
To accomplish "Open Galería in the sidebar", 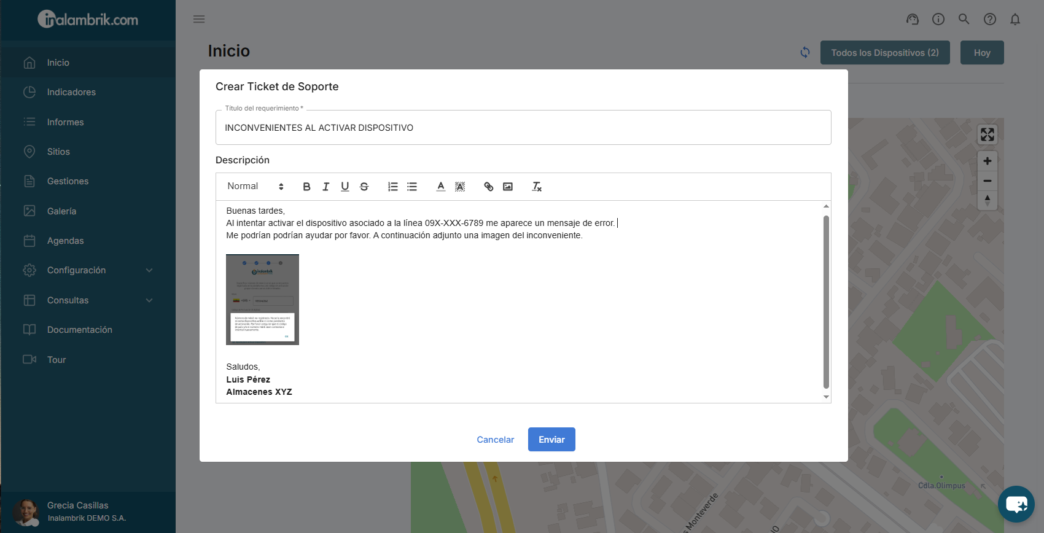I will 88,211.
